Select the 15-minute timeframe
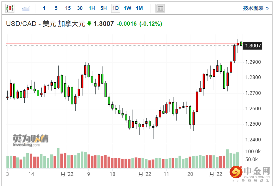This screenshot has height=186, width=274. pyautogui.click(x=68, y=8)
